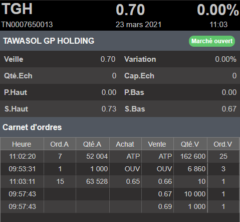Click the Veille value 0.70
The width and height of the screenshot is (240, 222).
pyautogui.click(x=108, y=59)
